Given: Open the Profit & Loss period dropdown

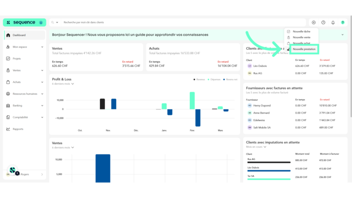Looking at the screenshot, I should (x=63, y=84).
